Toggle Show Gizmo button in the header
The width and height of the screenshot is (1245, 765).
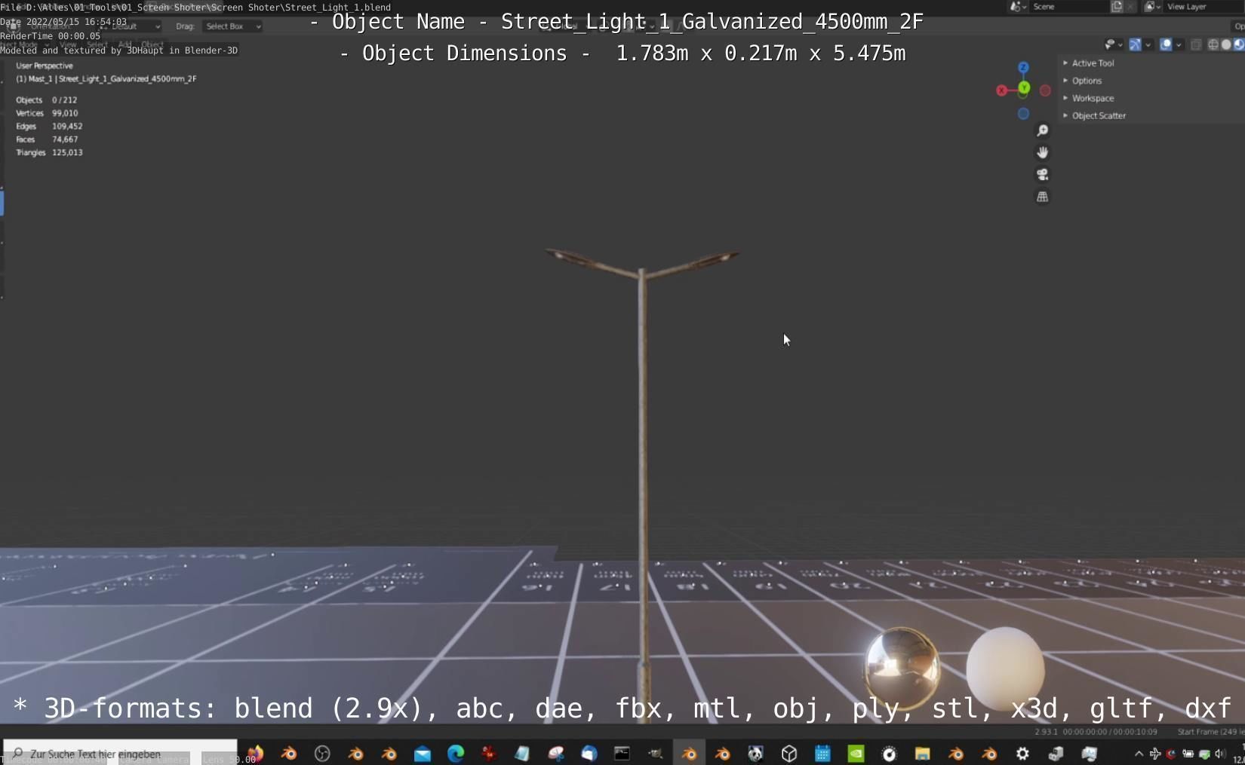tap(1136, 45)
